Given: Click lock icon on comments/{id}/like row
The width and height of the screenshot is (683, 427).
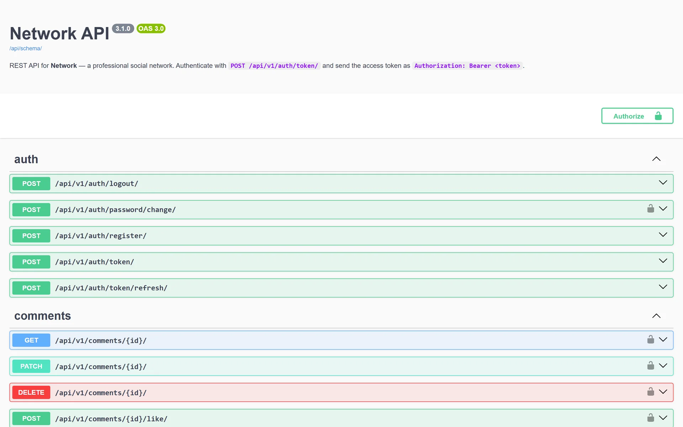Looking at the screenshot, I should [651, 418].
